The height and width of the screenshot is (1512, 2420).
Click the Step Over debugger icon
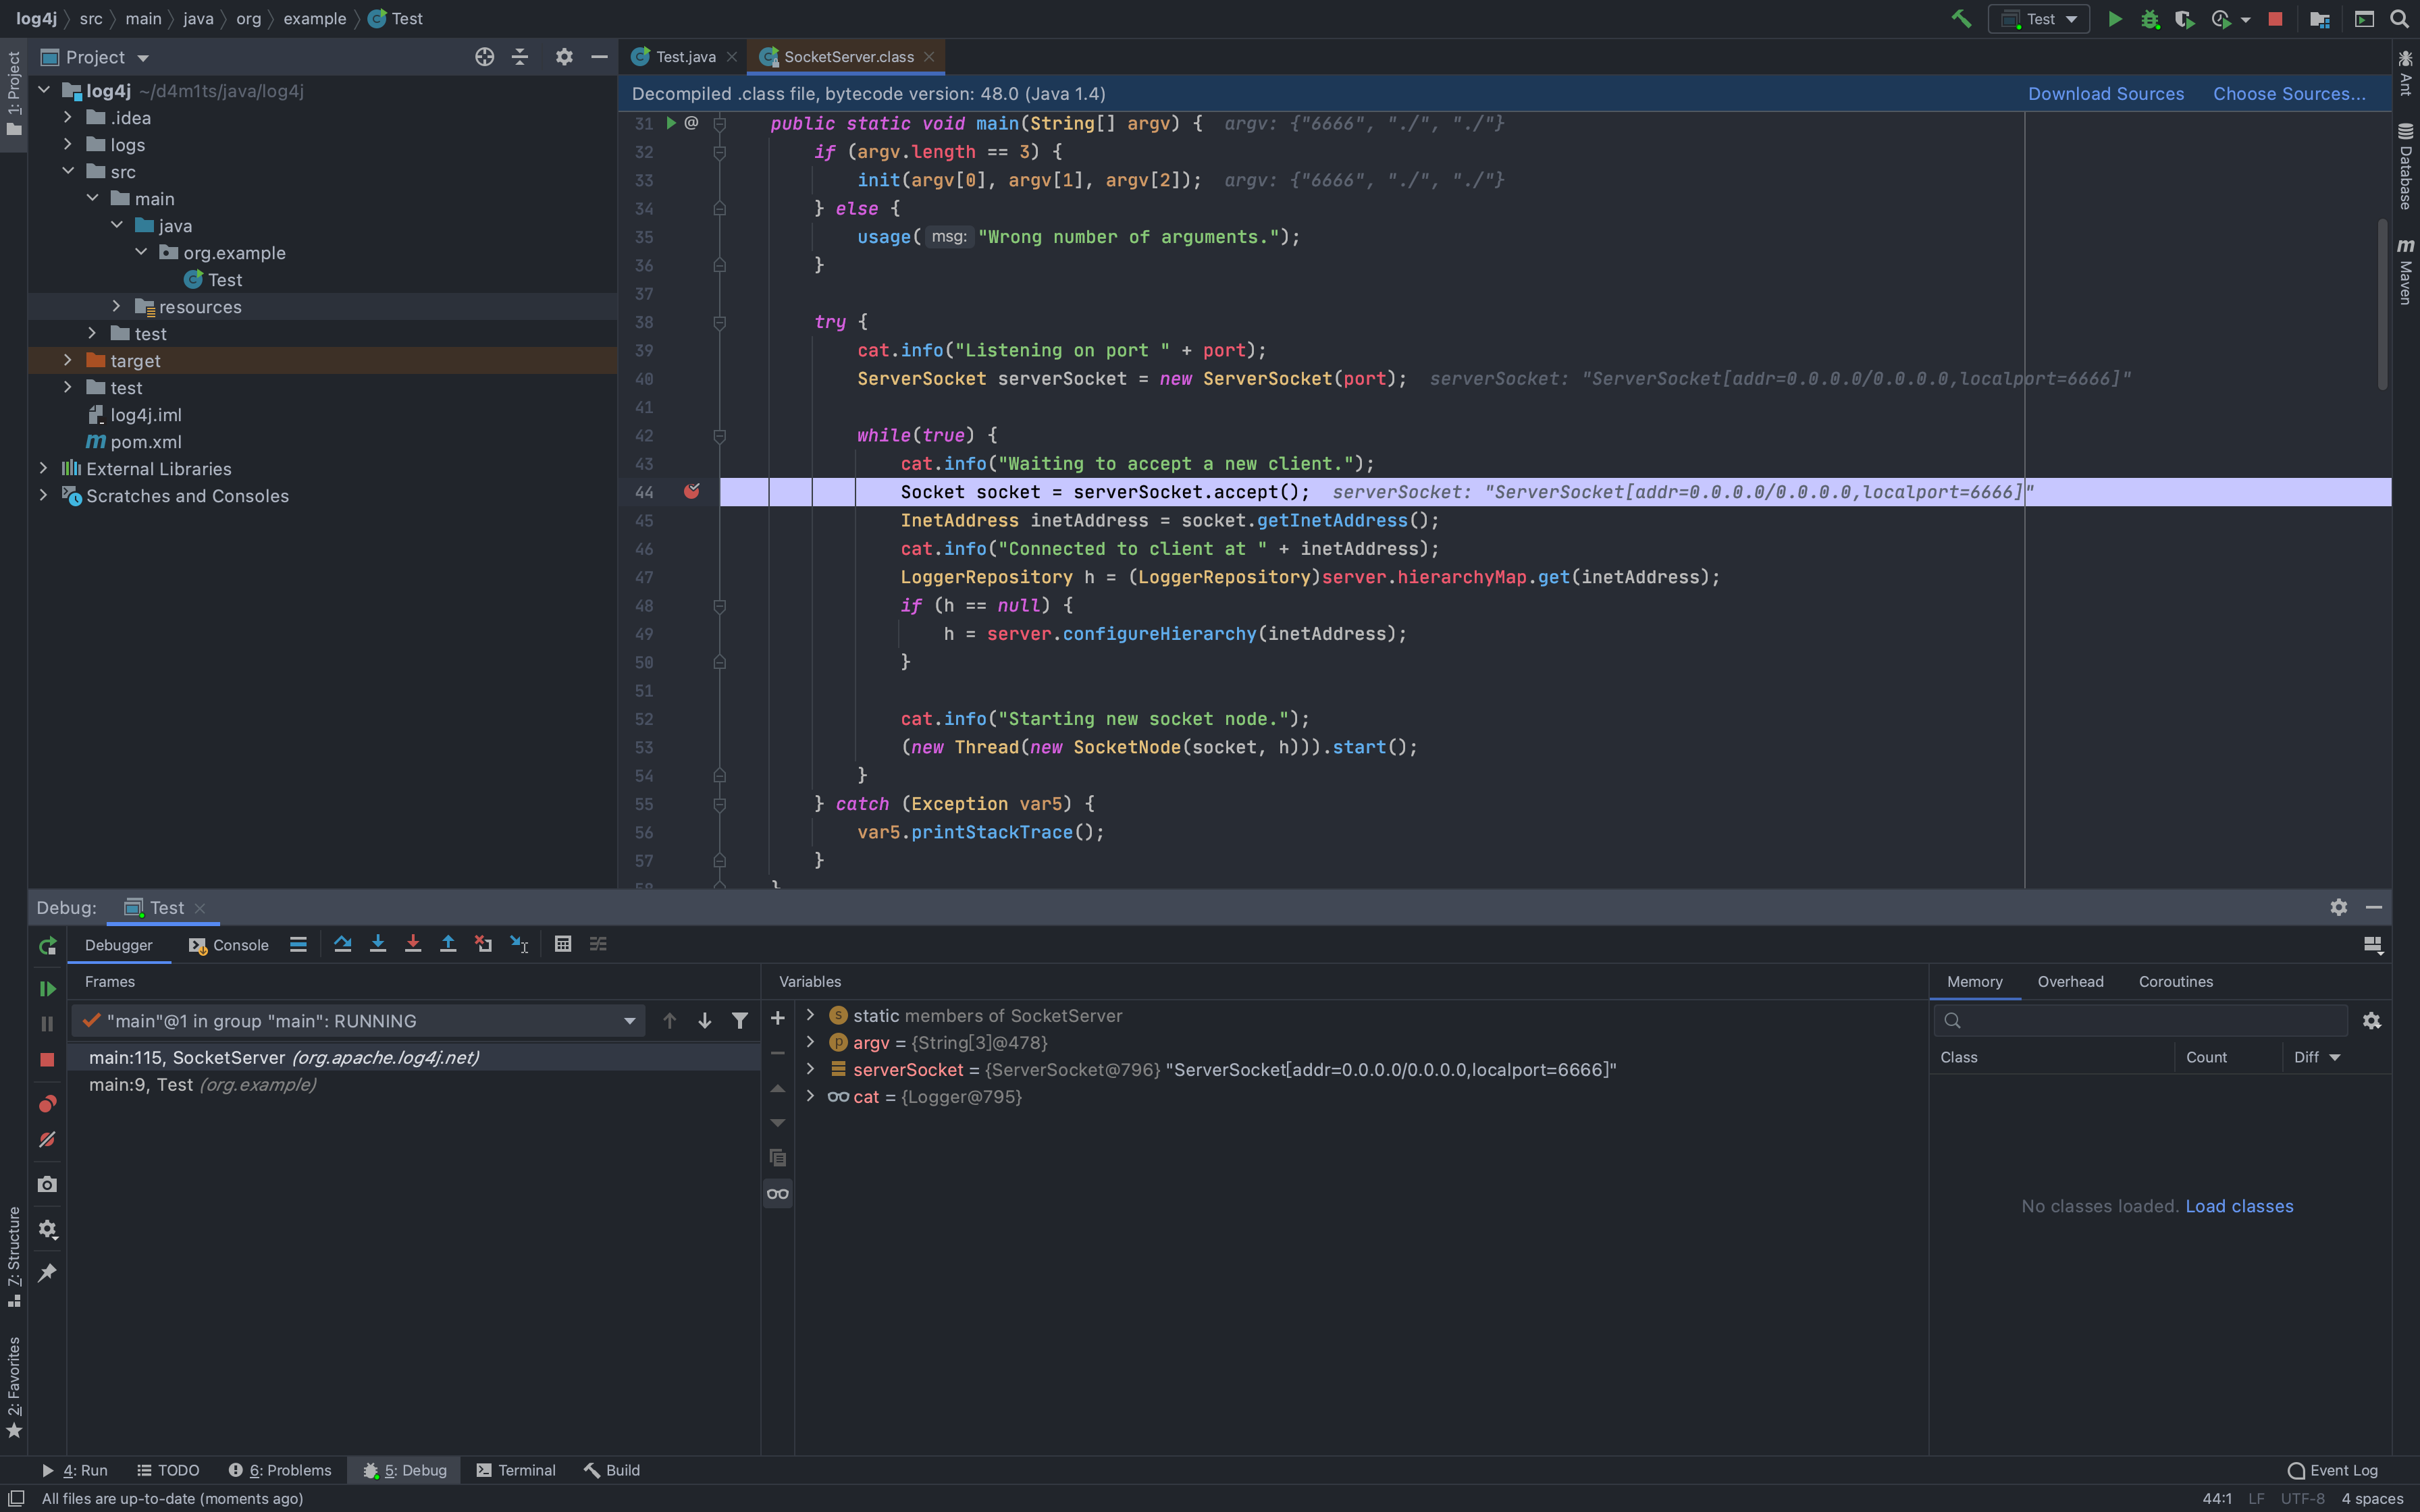click(342, 944)
